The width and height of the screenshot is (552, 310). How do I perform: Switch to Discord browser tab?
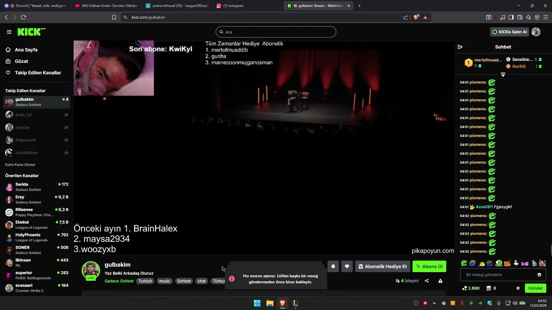(35, 6)
